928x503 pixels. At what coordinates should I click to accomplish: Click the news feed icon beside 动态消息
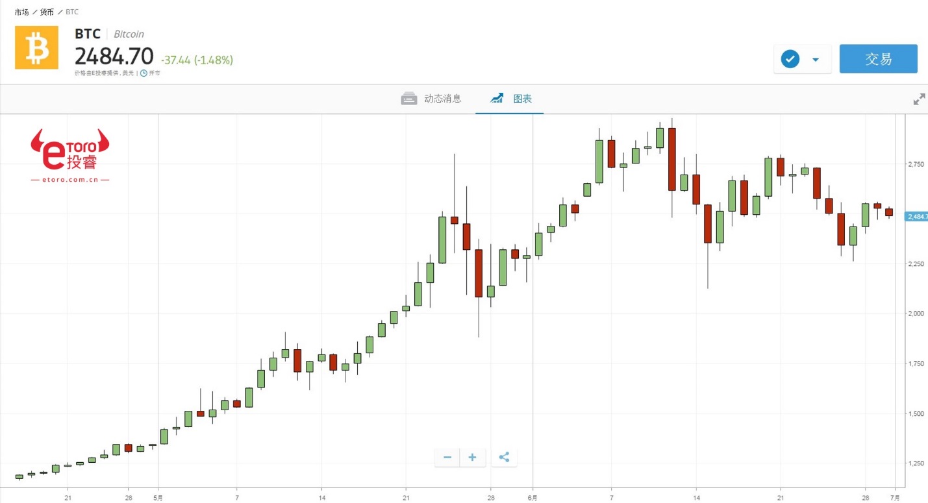tap(409, 99)
